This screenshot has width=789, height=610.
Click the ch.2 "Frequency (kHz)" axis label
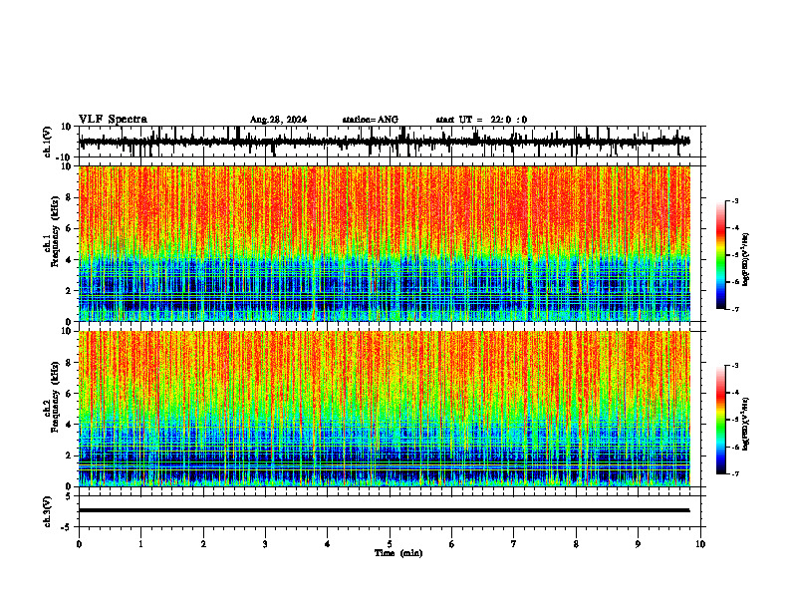click(55, 397)
